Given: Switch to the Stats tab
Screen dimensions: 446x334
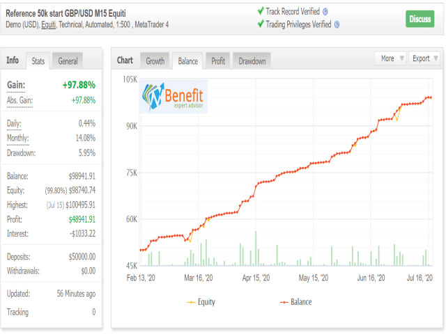Looking at the screenshot, I should click(x=38, y=61).
